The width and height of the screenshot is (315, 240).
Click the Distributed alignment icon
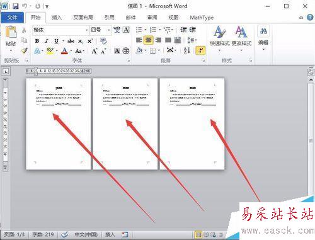point(178,40)
